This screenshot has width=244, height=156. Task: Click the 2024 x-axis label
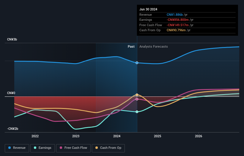pyautogui.click(x=117, y=136)
